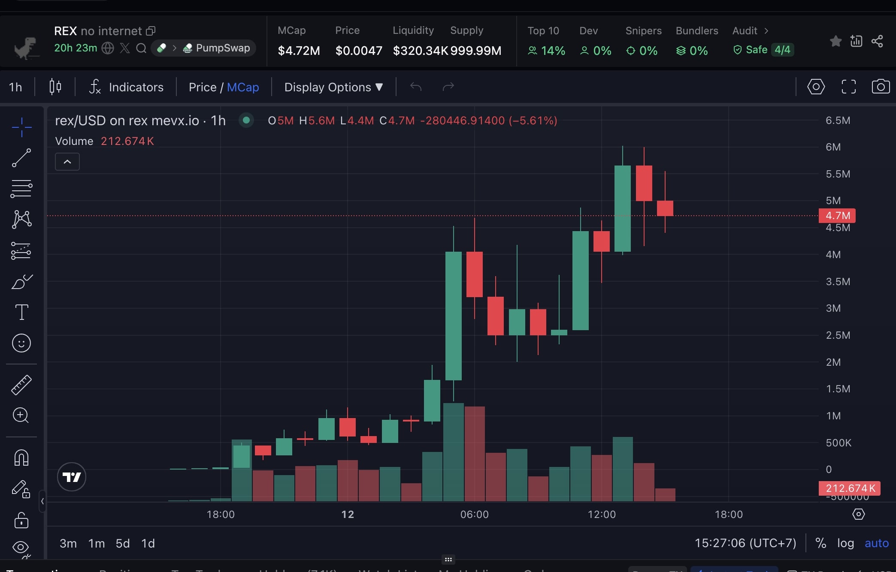Image resolution: width=896 pixels, height=572 pixels.
Task: Click the green market status dot
Action: [246, 120]
